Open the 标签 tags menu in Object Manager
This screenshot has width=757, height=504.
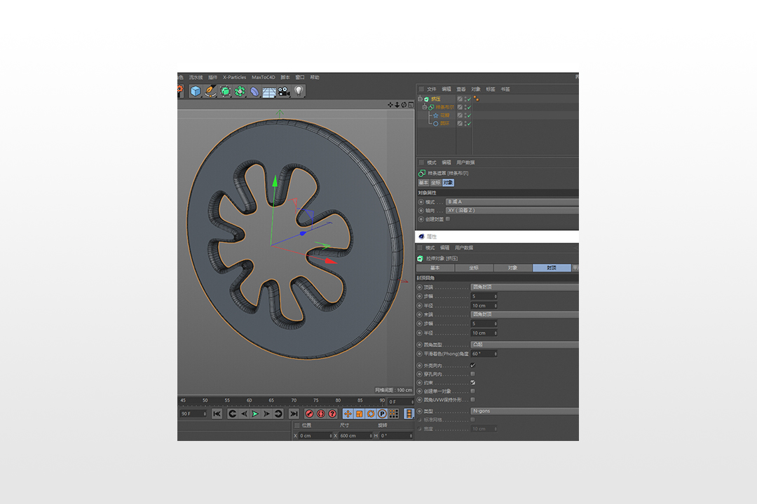(491, 89)
